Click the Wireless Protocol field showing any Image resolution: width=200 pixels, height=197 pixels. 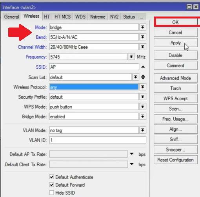94,87
